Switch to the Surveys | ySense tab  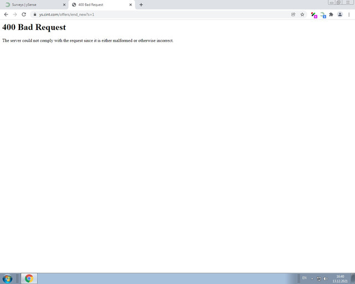tap(34, 4)
